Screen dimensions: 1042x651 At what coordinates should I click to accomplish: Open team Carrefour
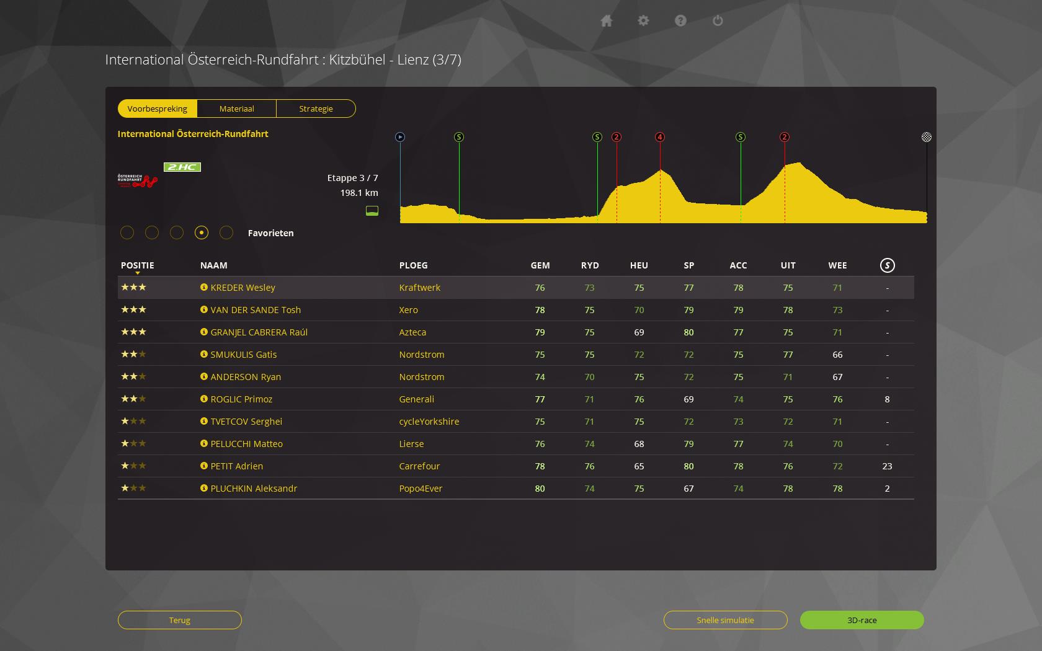coord(419,466)
